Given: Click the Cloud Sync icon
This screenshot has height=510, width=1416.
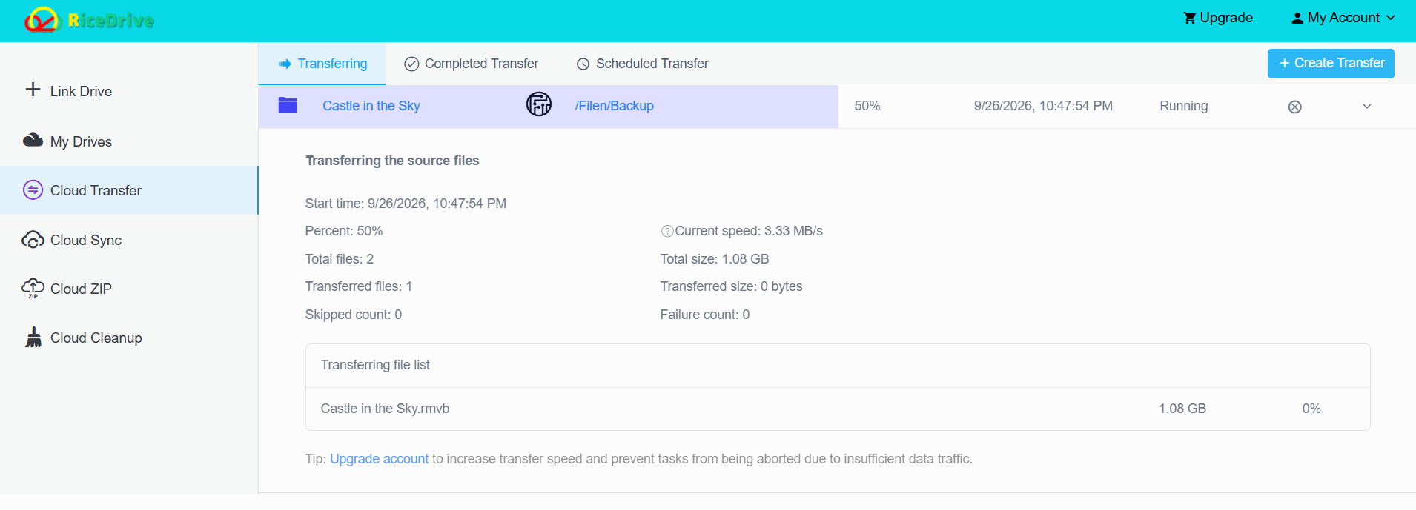Looking at the screenshot, I should coord(33,240).
